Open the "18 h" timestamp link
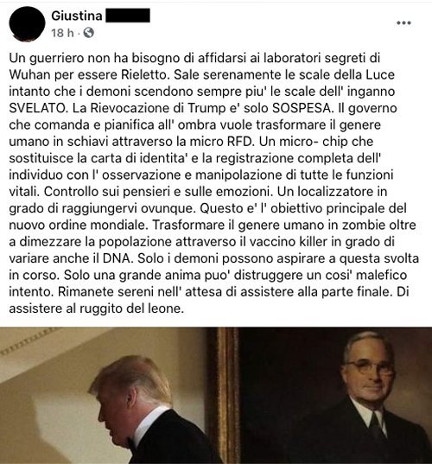Screen dimensions: 432x464 [62, 33]
